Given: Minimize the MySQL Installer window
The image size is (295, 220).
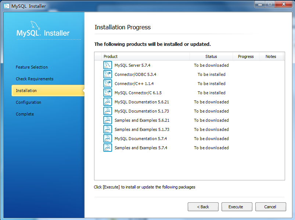Looking at the screenshot, I should 260,4.
